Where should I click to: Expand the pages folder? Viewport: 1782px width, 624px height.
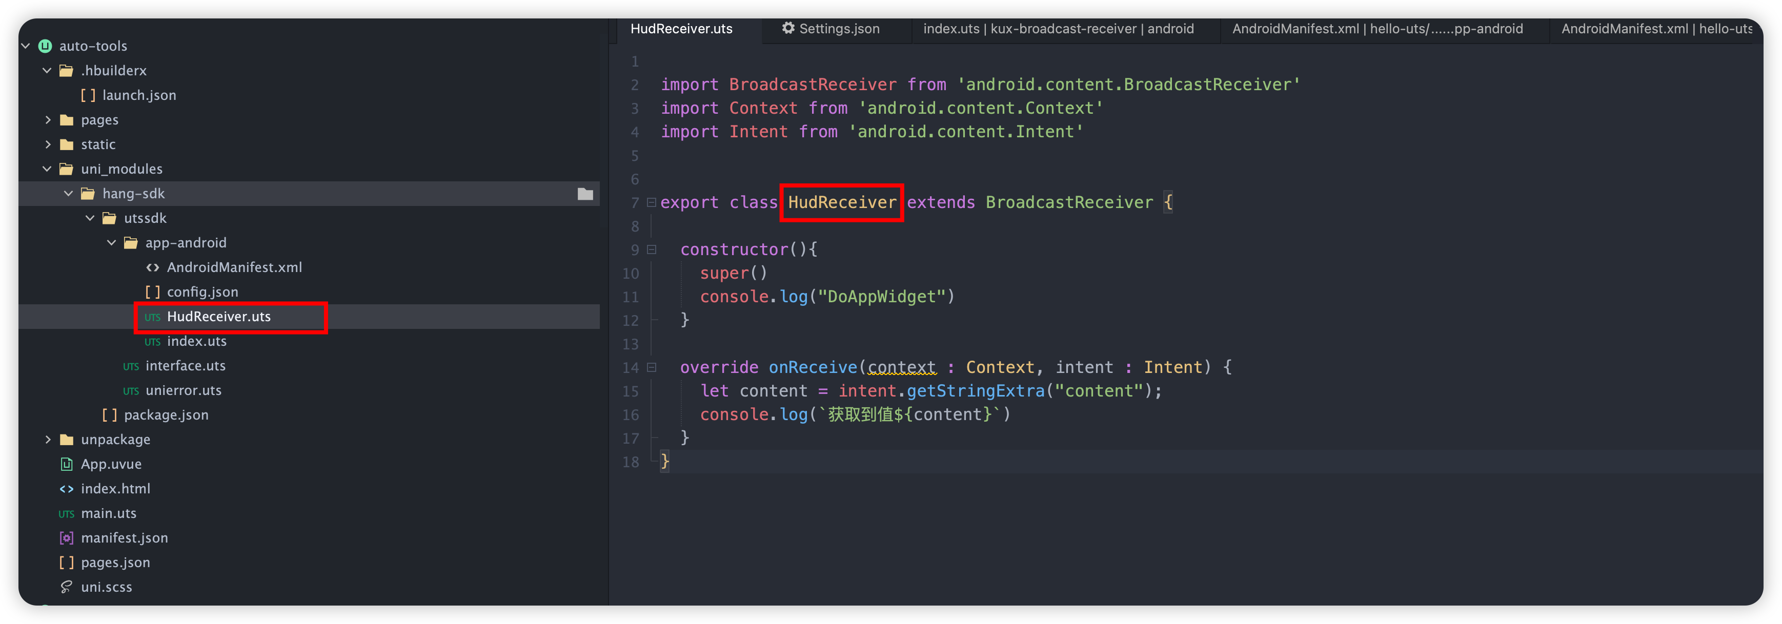48,119
